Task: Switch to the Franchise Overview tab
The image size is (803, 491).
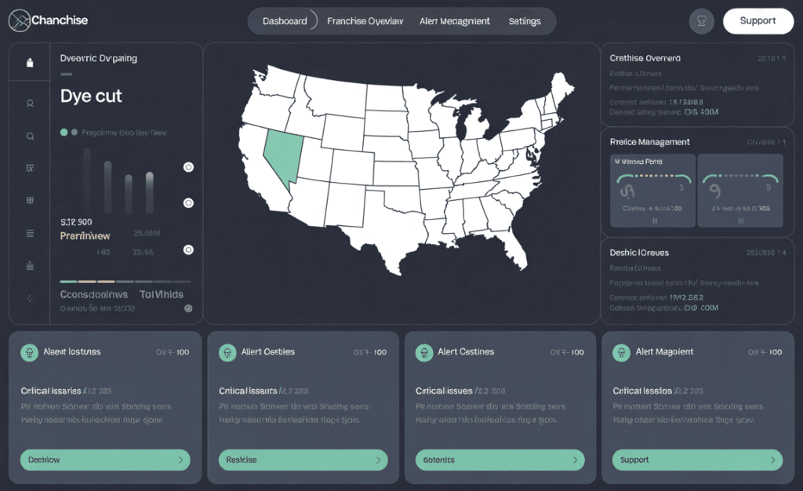Action: pyautogui.click(x=365, y=21)
